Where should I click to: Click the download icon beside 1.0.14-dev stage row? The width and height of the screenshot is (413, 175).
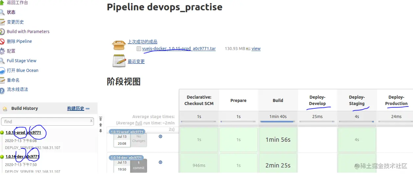click(x=161, y=162)
